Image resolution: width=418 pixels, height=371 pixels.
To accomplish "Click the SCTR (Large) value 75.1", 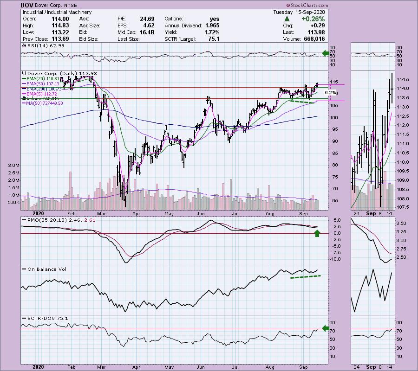I will pyautogui.click(x=214, y=39).
